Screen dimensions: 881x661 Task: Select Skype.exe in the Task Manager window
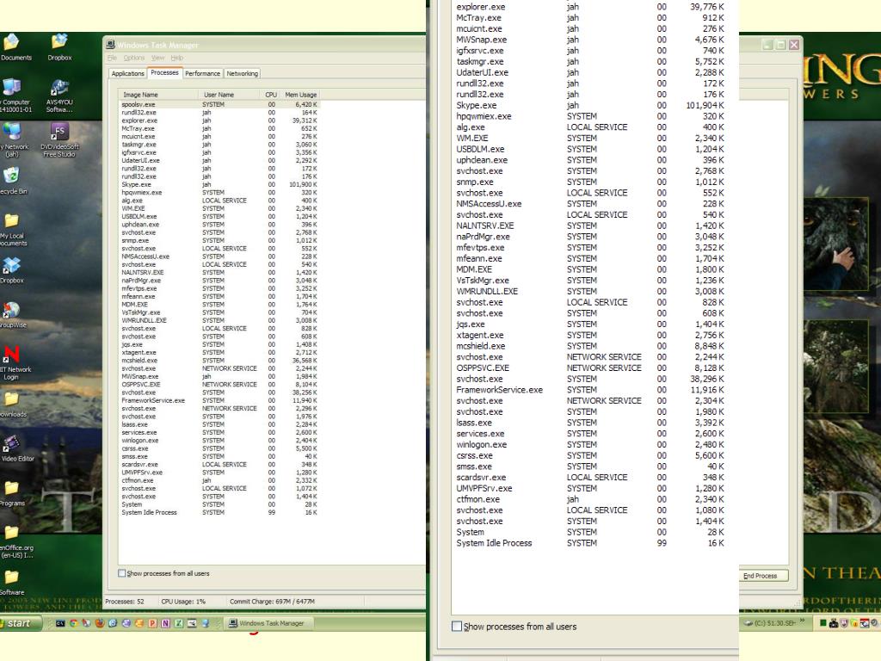[x=219, y=184]
